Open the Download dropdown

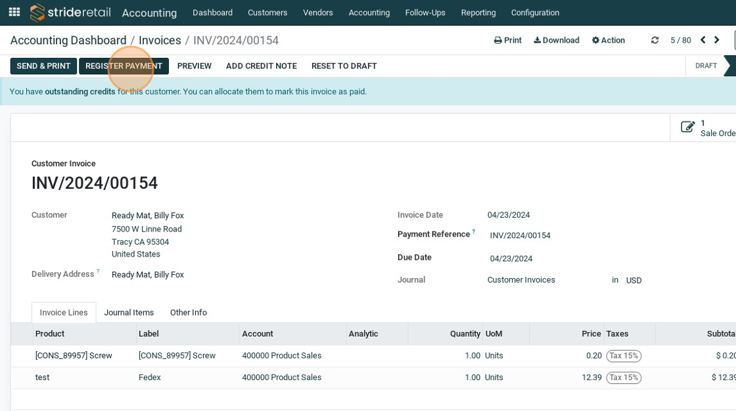coord(556,40)
